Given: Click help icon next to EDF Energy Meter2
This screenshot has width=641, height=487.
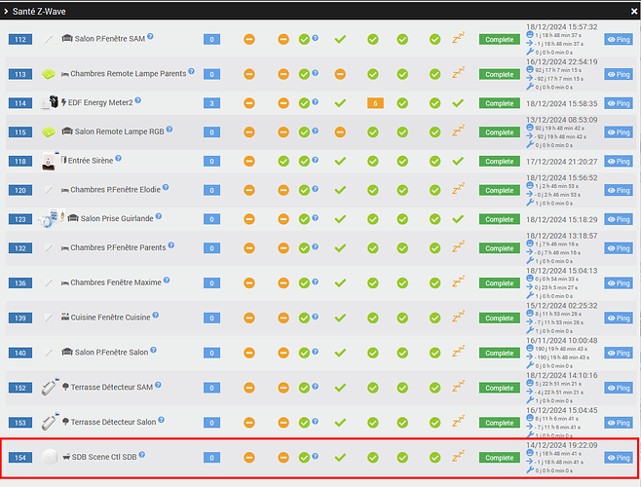Looking at the screenshot, I should coord(138,100).
